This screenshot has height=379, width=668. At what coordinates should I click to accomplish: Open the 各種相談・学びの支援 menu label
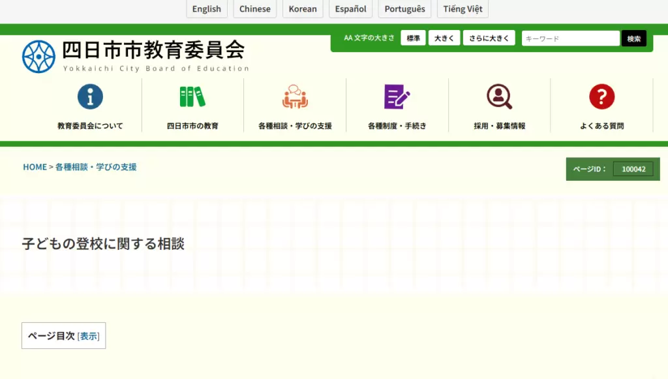pyautogui.click(x=295, y=126)
